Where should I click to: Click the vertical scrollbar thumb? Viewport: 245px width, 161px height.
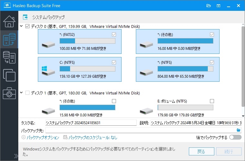click(x=243, y=67)
